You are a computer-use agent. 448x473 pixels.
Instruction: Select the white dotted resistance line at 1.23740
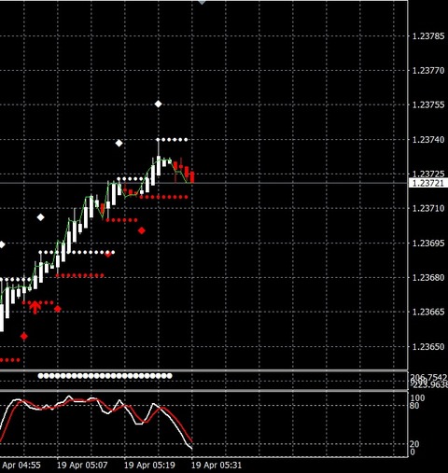click(172, 140)
